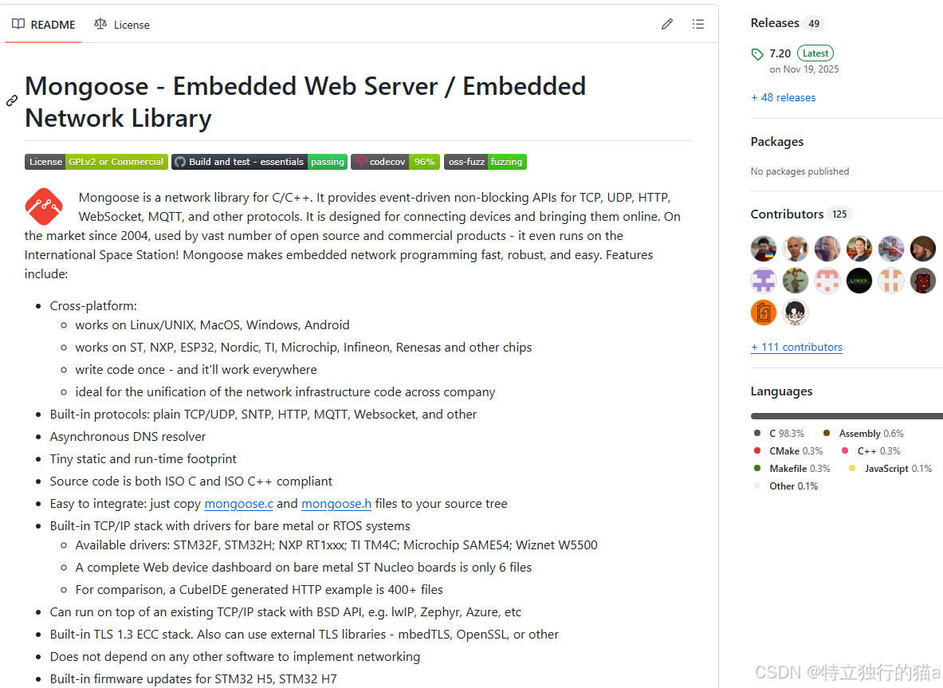Click the release tag icon
The image size is (943, 688).
pyautogui.click(x=757, y=54)
